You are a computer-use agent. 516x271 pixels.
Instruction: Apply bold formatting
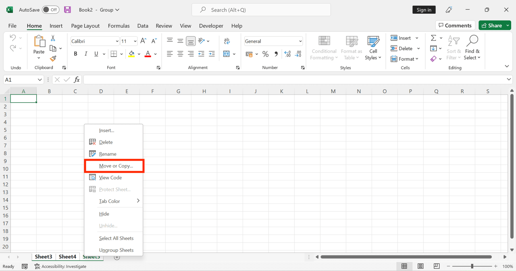click(75, 53)
